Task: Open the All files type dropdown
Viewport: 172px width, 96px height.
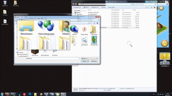Action: 89,58
